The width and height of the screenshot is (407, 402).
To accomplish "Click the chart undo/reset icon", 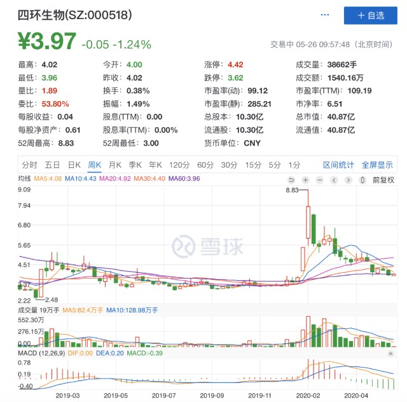I will point(291,180).
